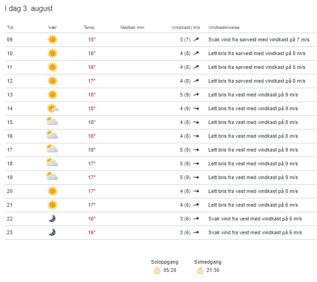Click the 'Tid' column header
Screen dimensions: 317x282
(10, 28)
